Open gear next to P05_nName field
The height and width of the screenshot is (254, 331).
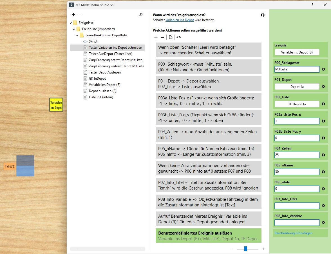pyautogui.click(x=323, y=172)
